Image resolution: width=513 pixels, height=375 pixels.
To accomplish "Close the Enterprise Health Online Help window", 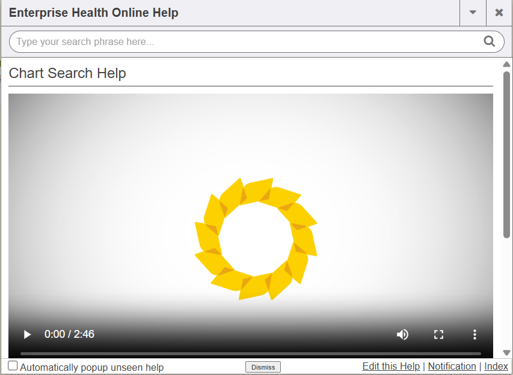I will click(499, 13).
